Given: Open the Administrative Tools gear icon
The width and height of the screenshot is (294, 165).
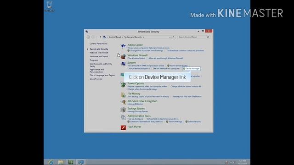Looking at the screenshot, I should 123,117.
